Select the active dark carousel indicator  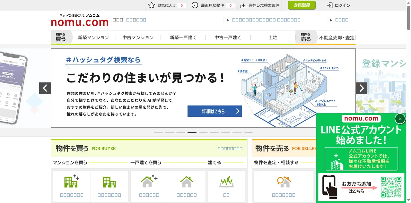(192, 132)
